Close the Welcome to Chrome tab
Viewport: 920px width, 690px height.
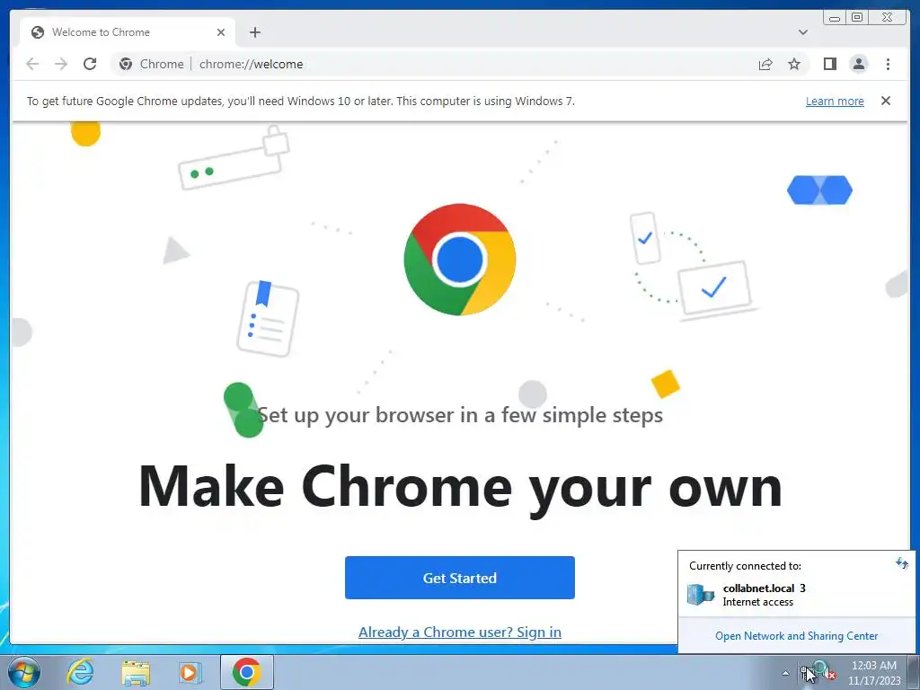point(221,32)
